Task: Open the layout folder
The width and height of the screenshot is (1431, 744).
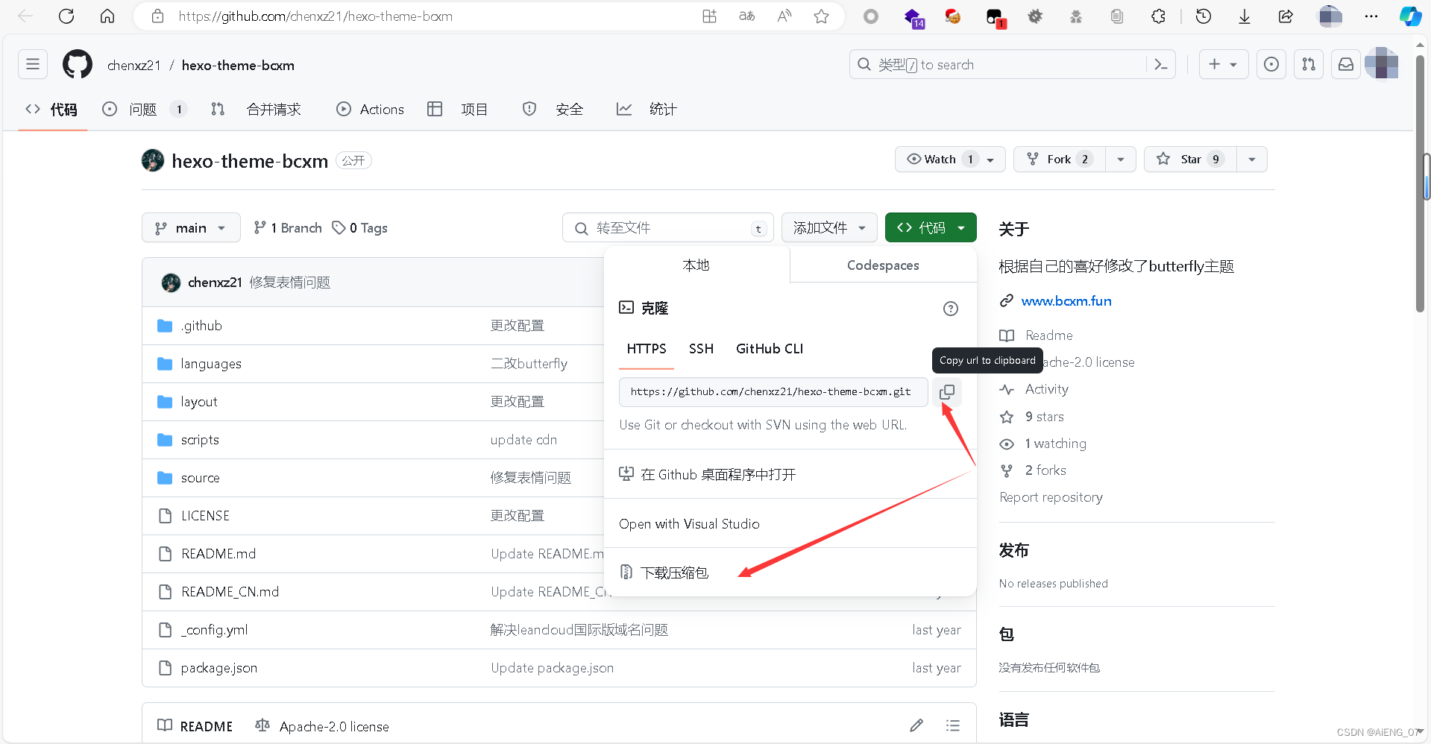Action: click(x=199, y=402)
